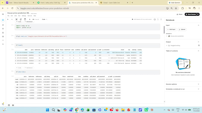Insert Markdown cell below df.head() output
The image size is (202, 113).
29,68
